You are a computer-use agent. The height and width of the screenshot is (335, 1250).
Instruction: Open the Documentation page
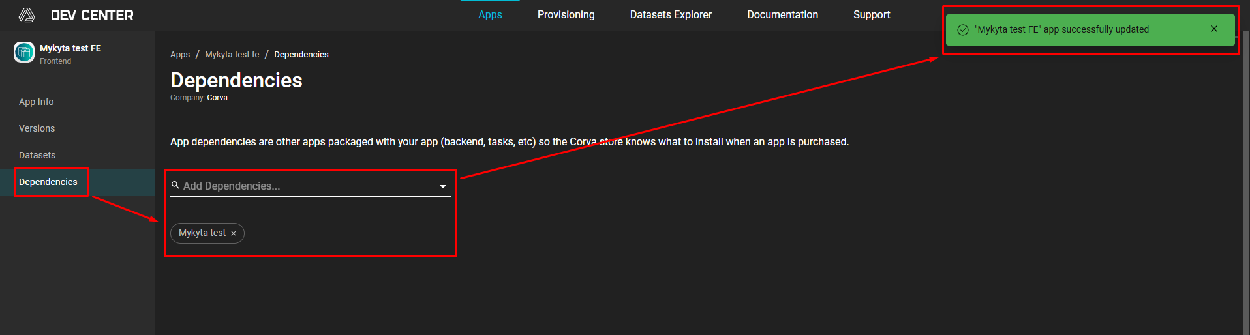tap(782, 14)
